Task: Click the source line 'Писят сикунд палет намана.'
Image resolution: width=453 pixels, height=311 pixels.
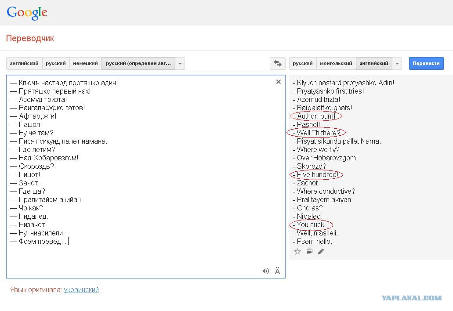Action: pos(58,141)
